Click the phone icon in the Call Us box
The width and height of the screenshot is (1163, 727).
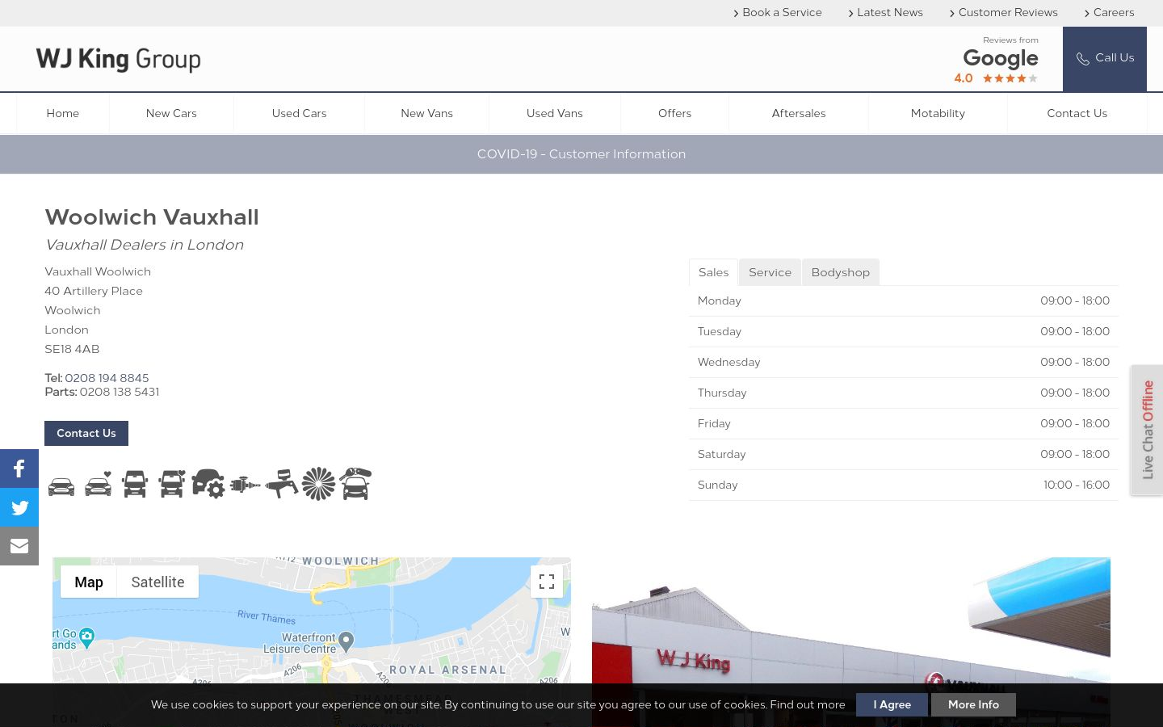tap(1083, 59)
